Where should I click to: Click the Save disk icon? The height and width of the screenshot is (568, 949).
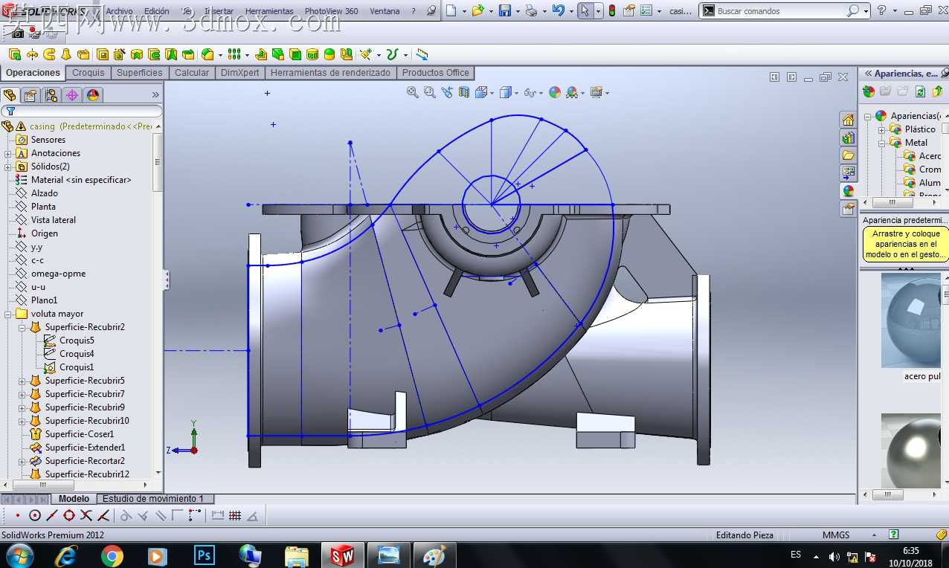[504, 10]
